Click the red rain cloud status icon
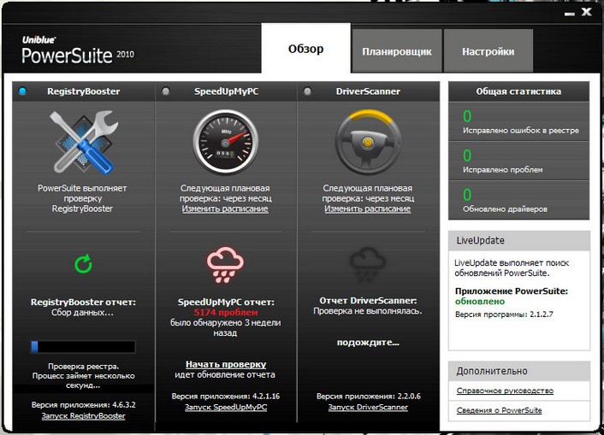 [x=225, y=264]
